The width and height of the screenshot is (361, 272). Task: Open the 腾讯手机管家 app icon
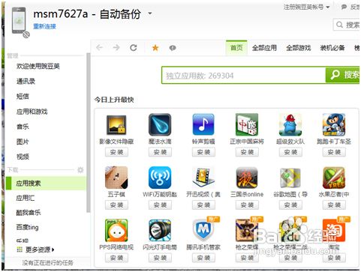coord(203,230)
